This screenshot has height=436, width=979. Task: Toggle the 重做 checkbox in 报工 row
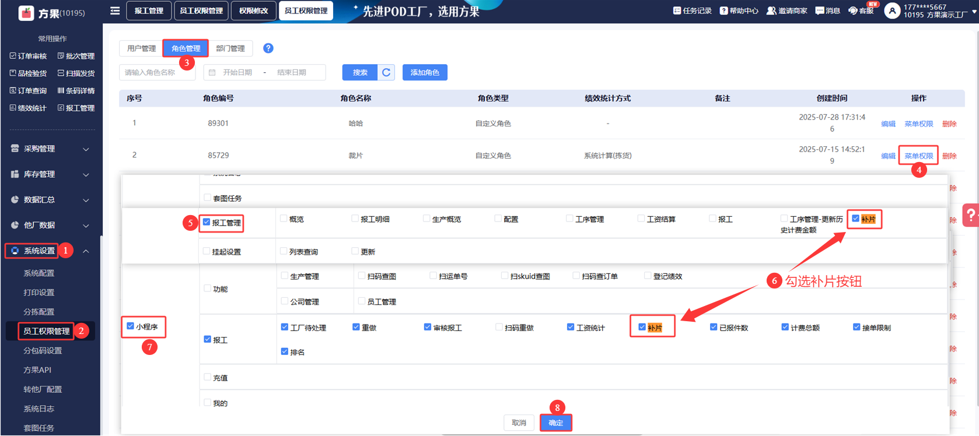[x=356, y=327]
